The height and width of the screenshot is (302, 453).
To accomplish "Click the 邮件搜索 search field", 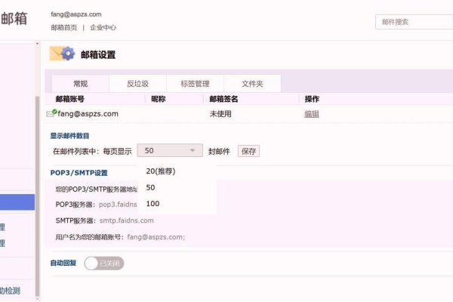I will coord(414,22).
